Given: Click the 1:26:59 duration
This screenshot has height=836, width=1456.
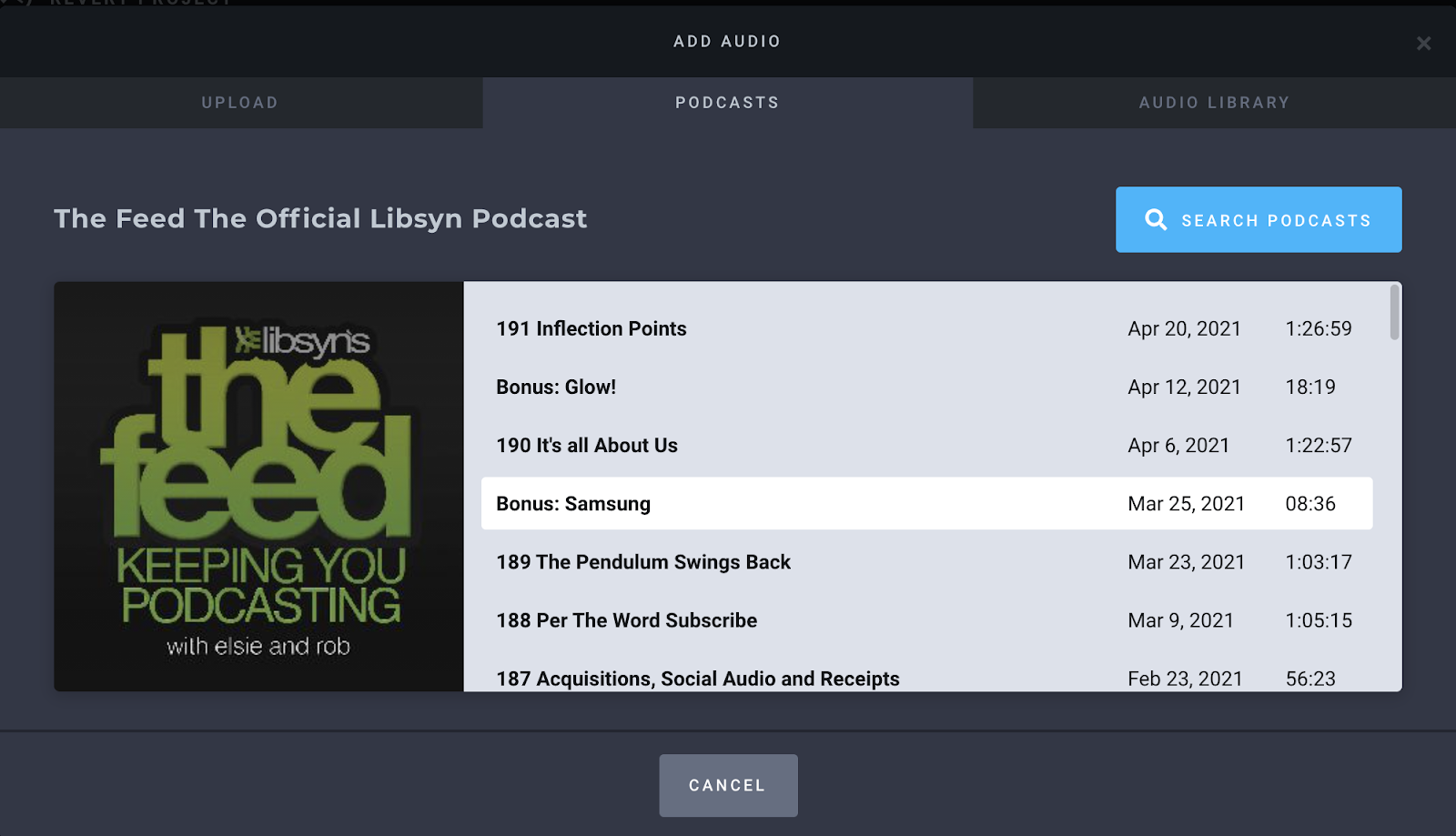Looking at the screenshot, I should coord(1319,328).
